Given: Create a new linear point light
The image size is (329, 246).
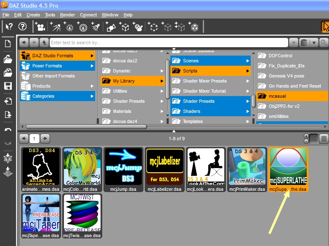Looking at the screenshot, I should [82, 27].
